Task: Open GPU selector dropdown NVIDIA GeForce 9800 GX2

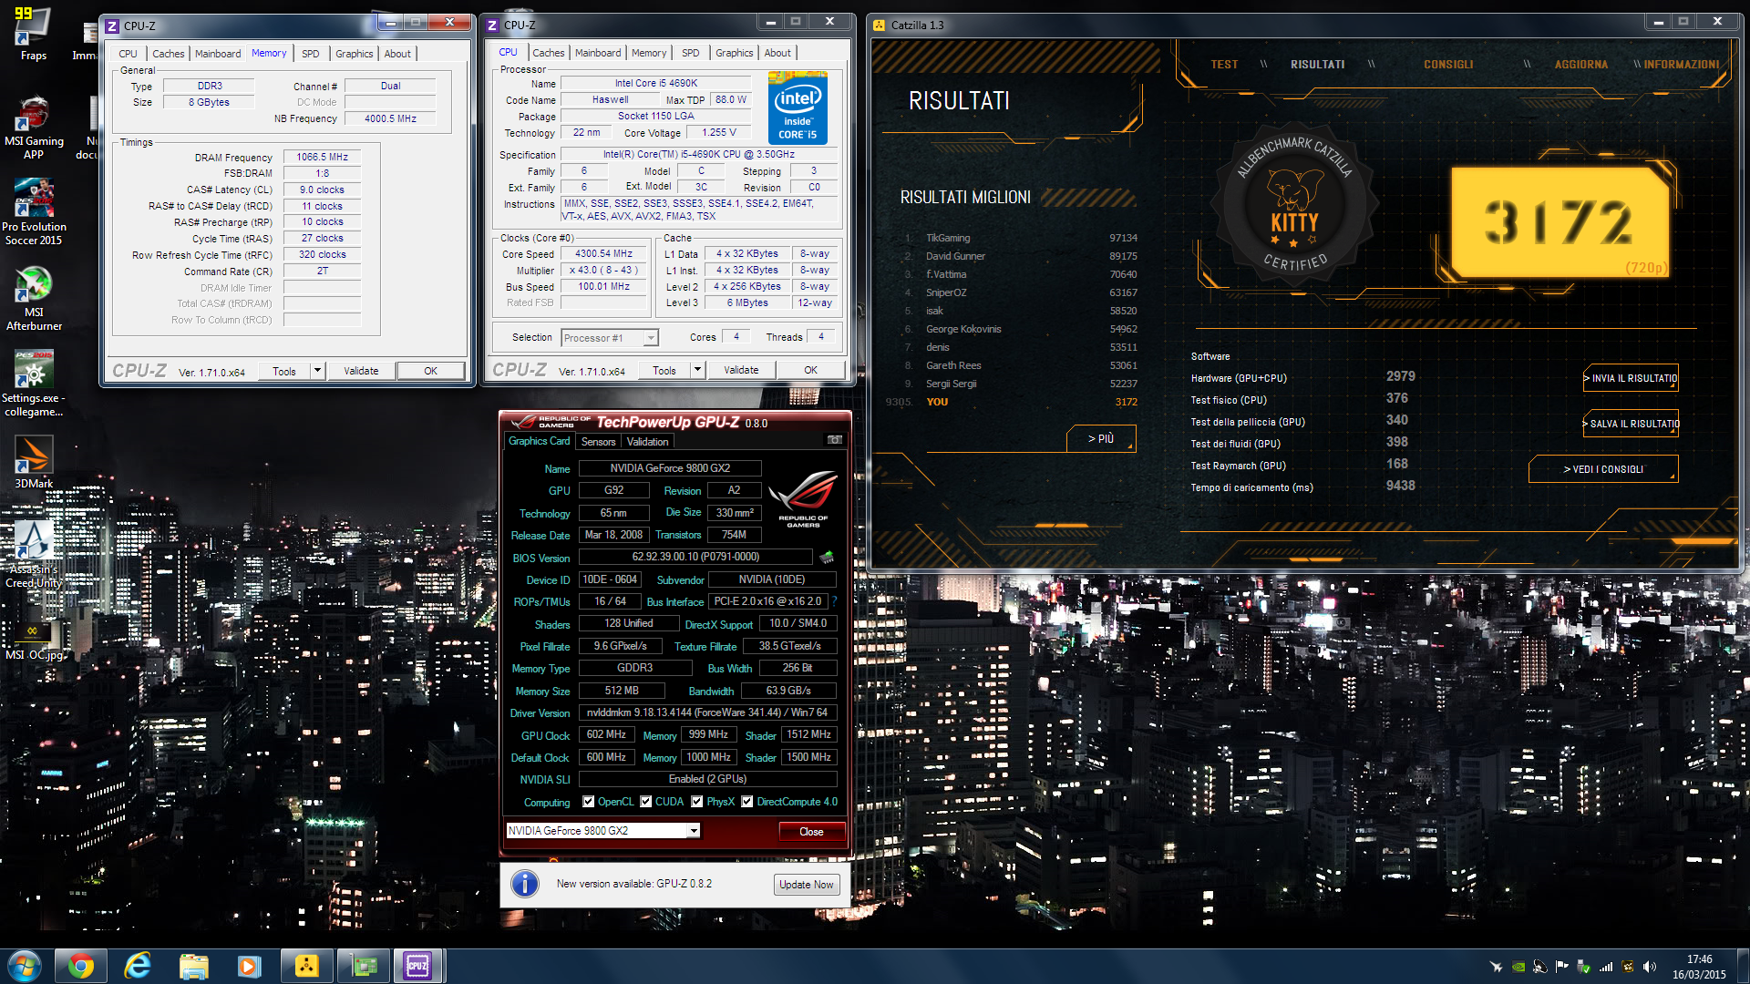Action: (602, 830)
